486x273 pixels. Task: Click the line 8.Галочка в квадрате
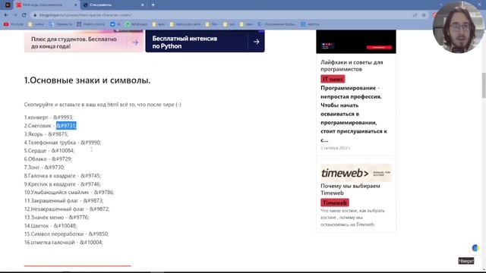tap(62, 175)
